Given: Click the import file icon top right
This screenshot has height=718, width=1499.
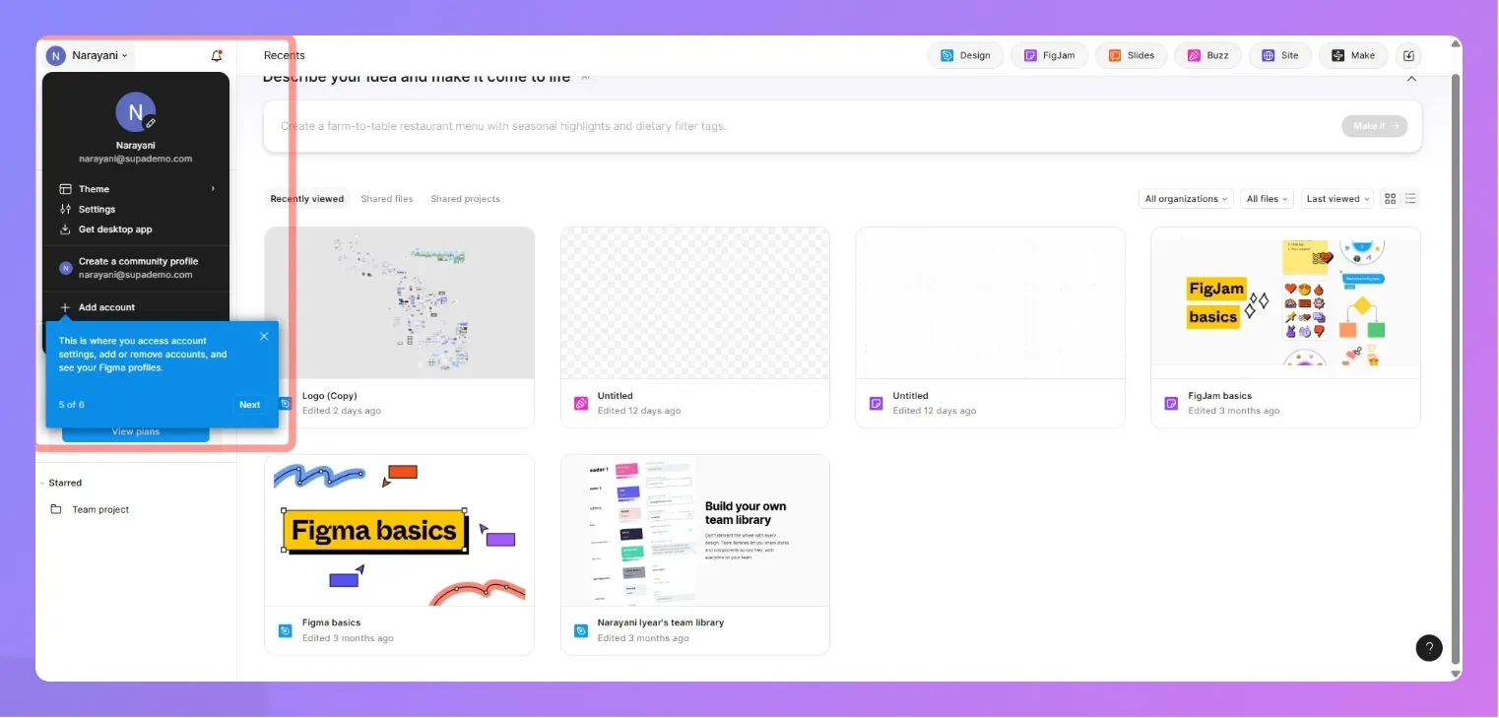Looking at the screenshot, I should click(1408, 55).
